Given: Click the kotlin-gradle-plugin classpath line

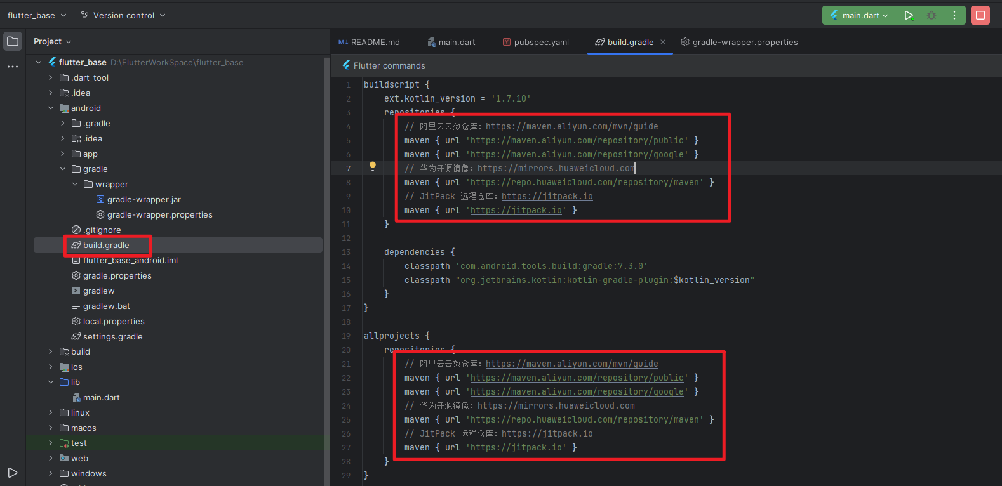Looking at the screenshot, I should tap(579, 280).
